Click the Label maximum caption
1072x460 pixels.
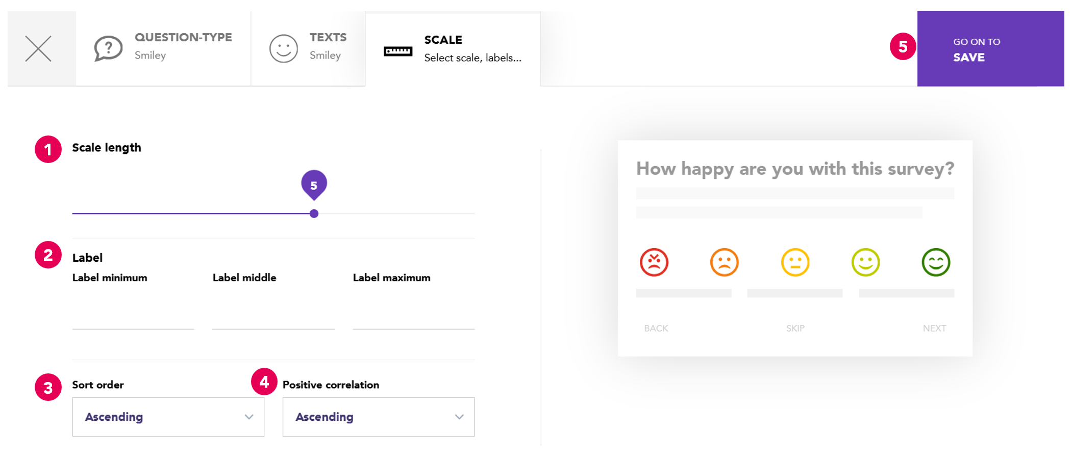pos(392,278)
